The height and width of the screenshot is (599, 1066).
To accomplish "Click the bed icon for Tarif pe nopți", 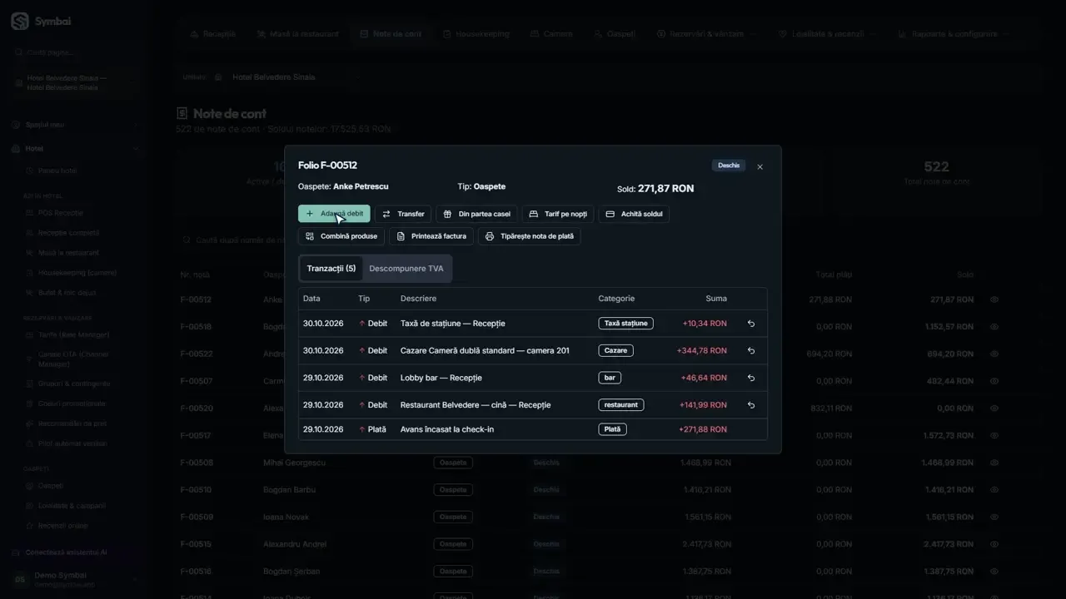I will pos(534,214).
